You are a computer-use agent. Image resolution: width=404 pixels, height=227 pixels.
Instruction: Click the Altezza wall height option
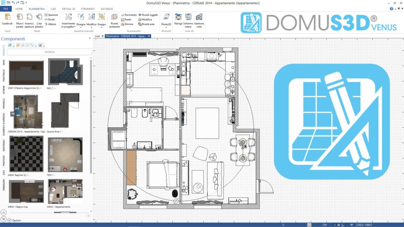[50, 24]
